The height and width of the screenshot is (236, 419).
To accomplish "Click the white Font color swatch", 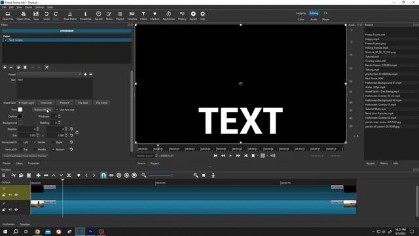I will point(20,109).
